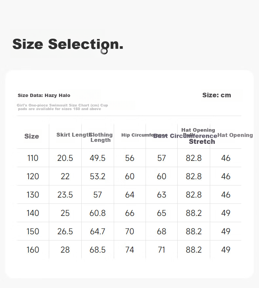The height and width of the screenshot is (288, 259).
Task: Click the Size: cm unit label
Action: coord(216,95)
